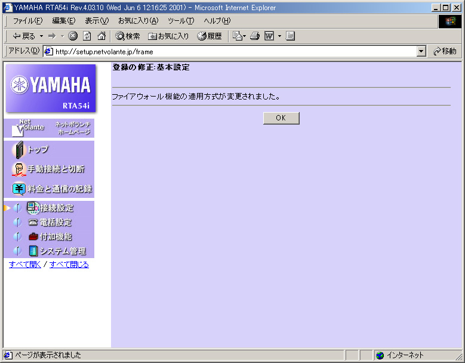Click the Print icon in toolbar

click(255, 36)
